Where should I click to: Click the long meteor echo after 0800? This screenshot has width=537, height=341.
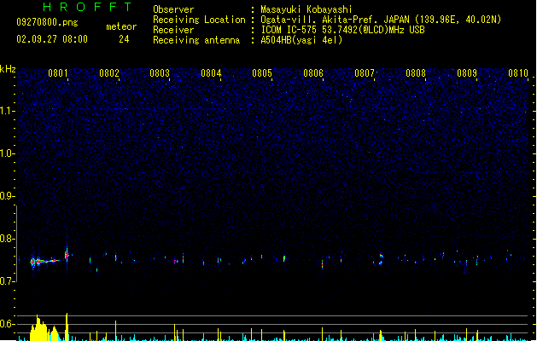(44, 262)
